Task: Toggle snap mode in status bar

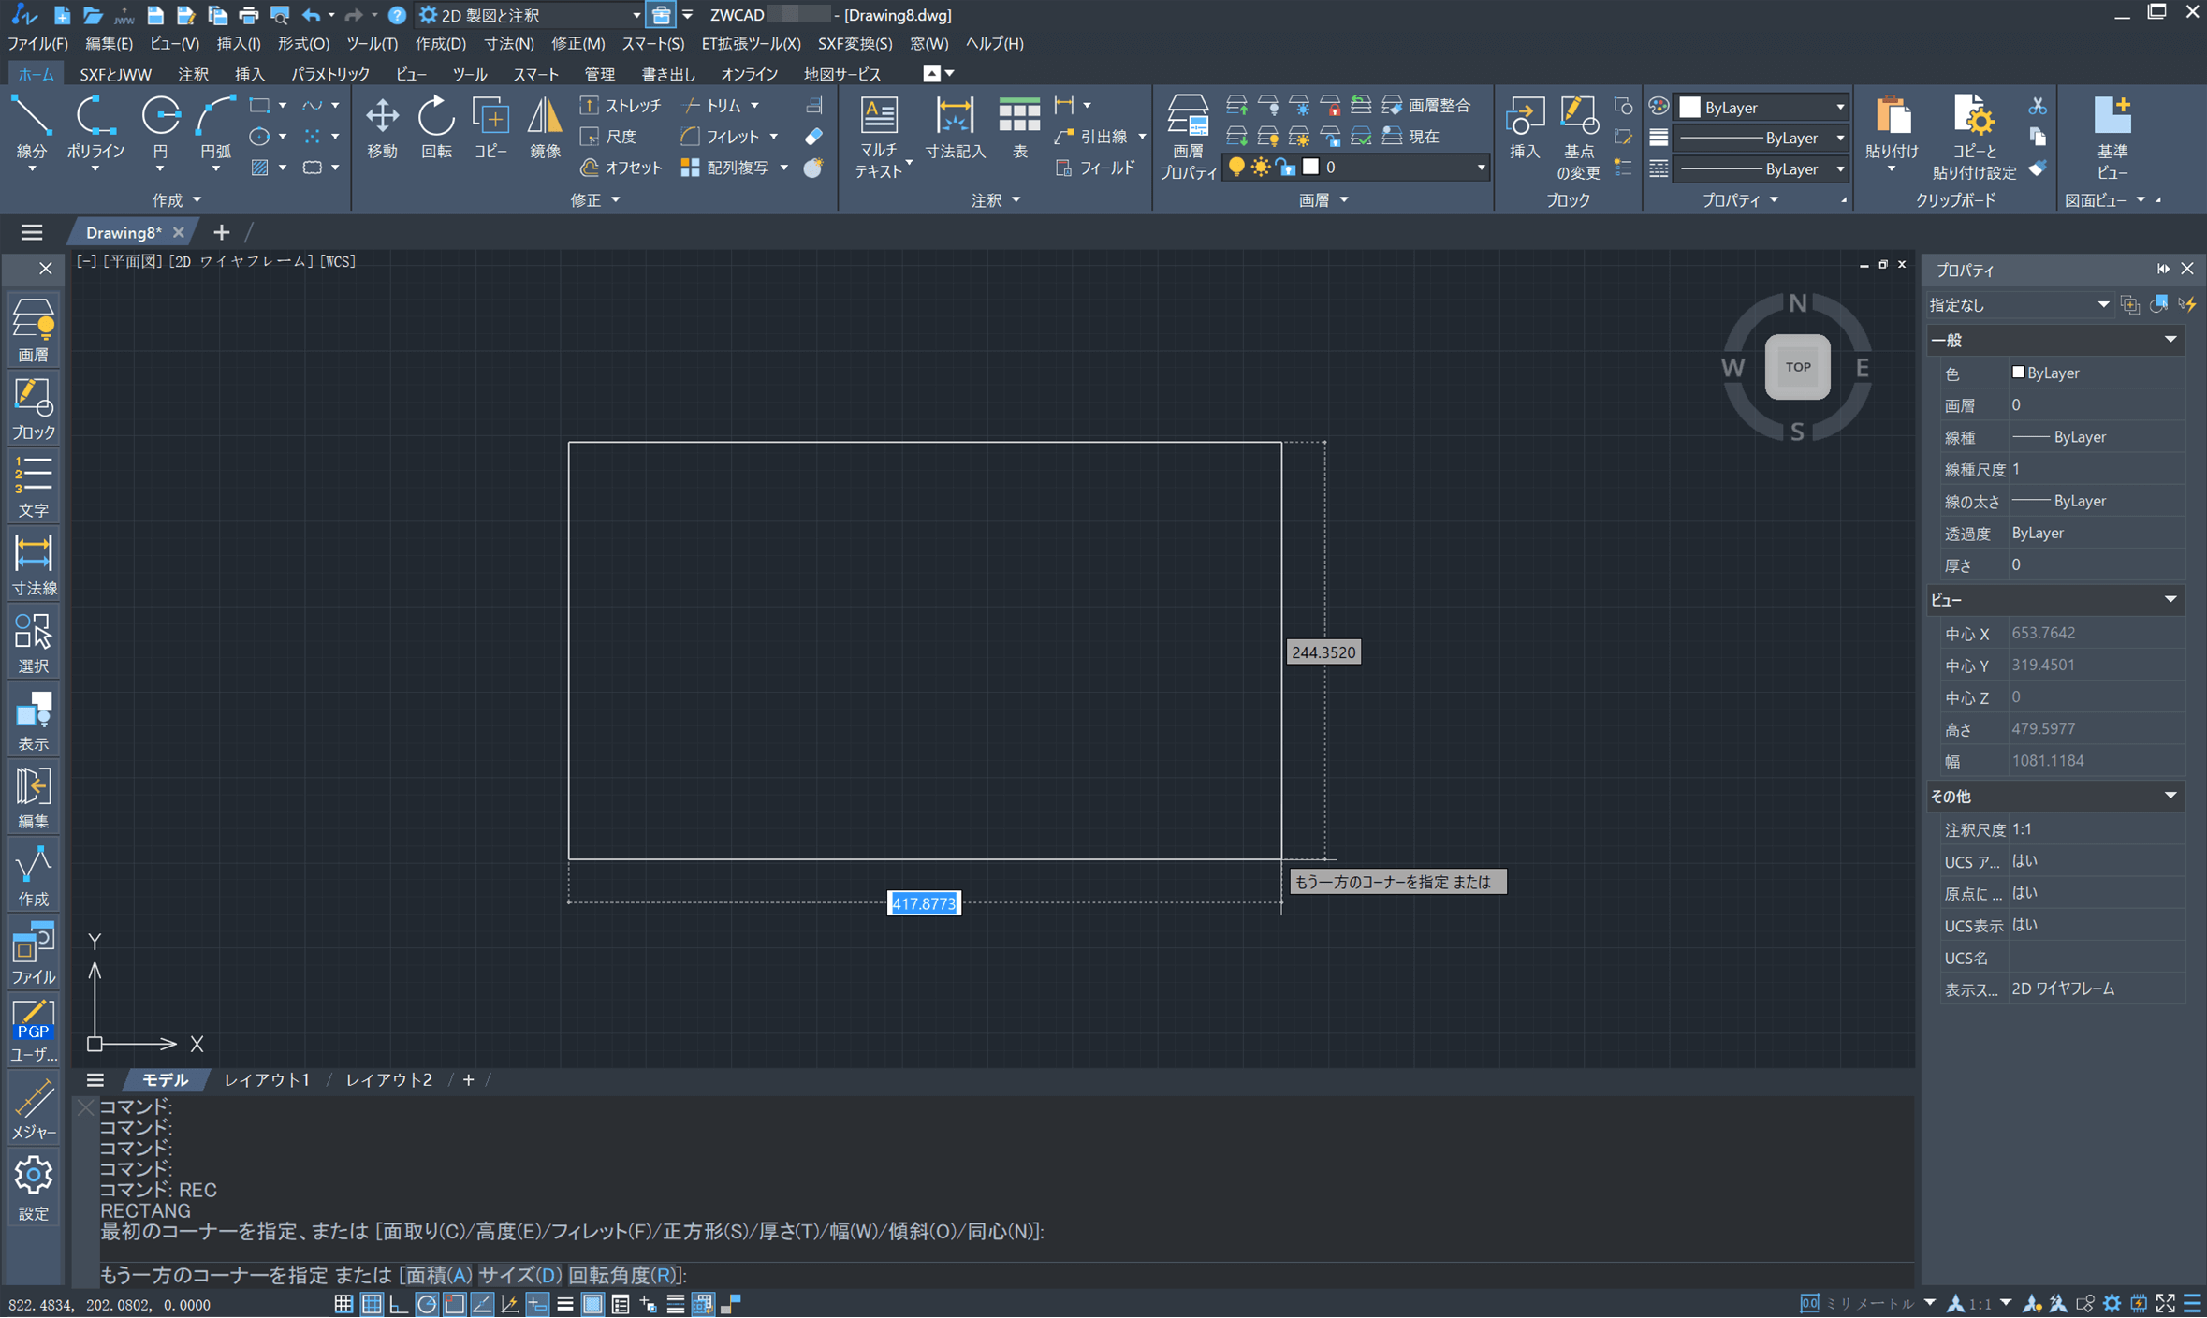Action: (x=343, y=1304)
